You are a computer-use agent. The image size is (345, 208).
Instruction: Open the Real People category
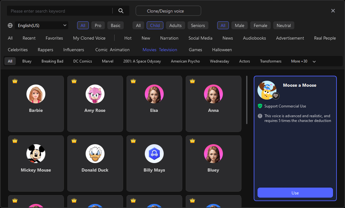[325, 38]
